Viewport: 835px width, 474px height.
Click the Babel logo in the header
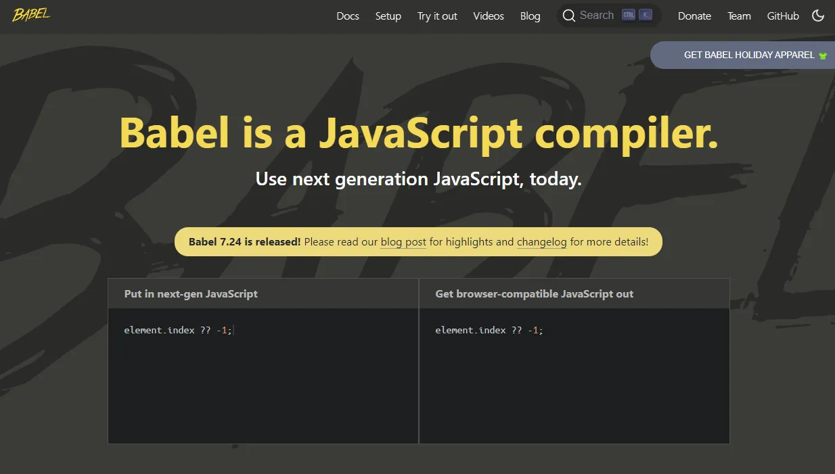(x=30, y=15)
